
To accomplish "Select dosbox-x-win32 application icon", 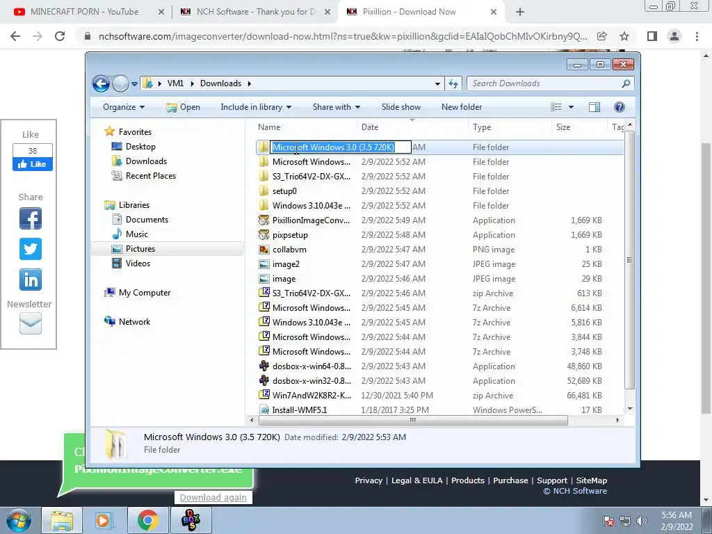I will click(264, 380).
